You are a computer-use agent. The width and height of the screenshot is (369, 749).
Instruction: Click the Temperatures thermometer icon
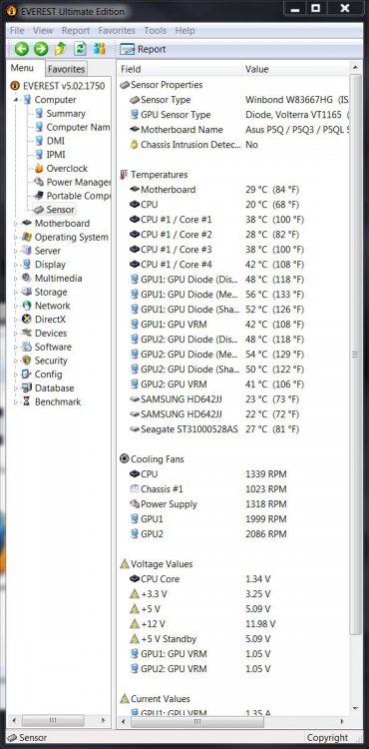125,175
